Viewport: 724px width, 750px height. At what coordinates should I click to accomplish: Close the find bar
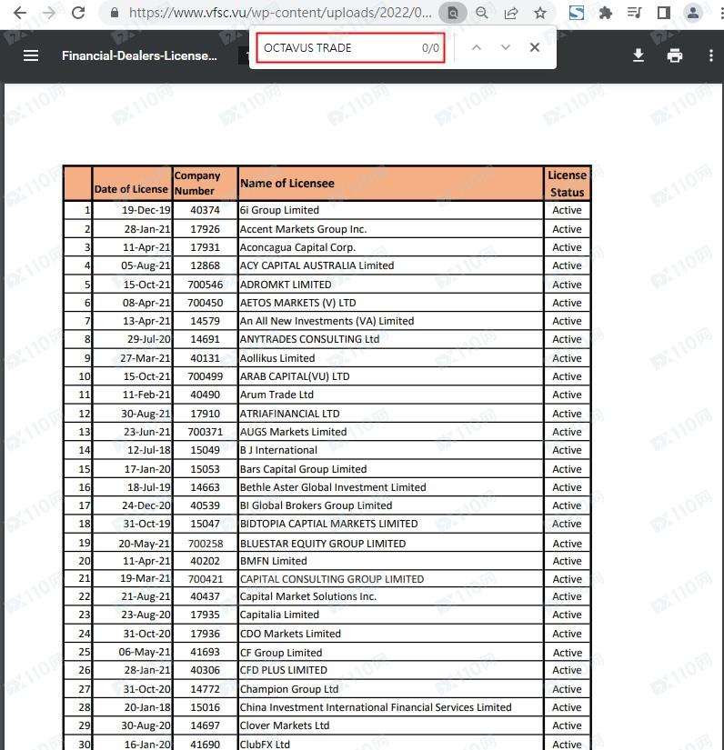pyautogui.click(x=535, y=47)
